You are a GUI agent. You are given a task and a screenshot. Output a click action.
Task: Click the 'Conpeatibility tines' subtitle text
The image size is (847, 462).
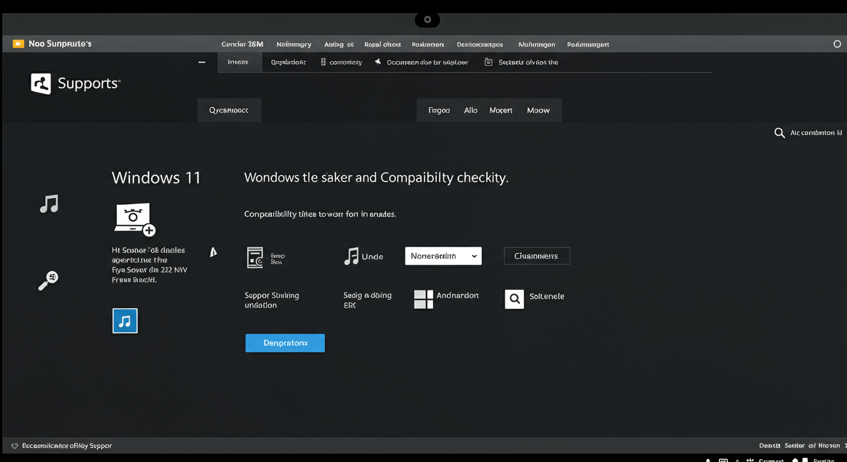pyautogui.click(x=320, y=214)
